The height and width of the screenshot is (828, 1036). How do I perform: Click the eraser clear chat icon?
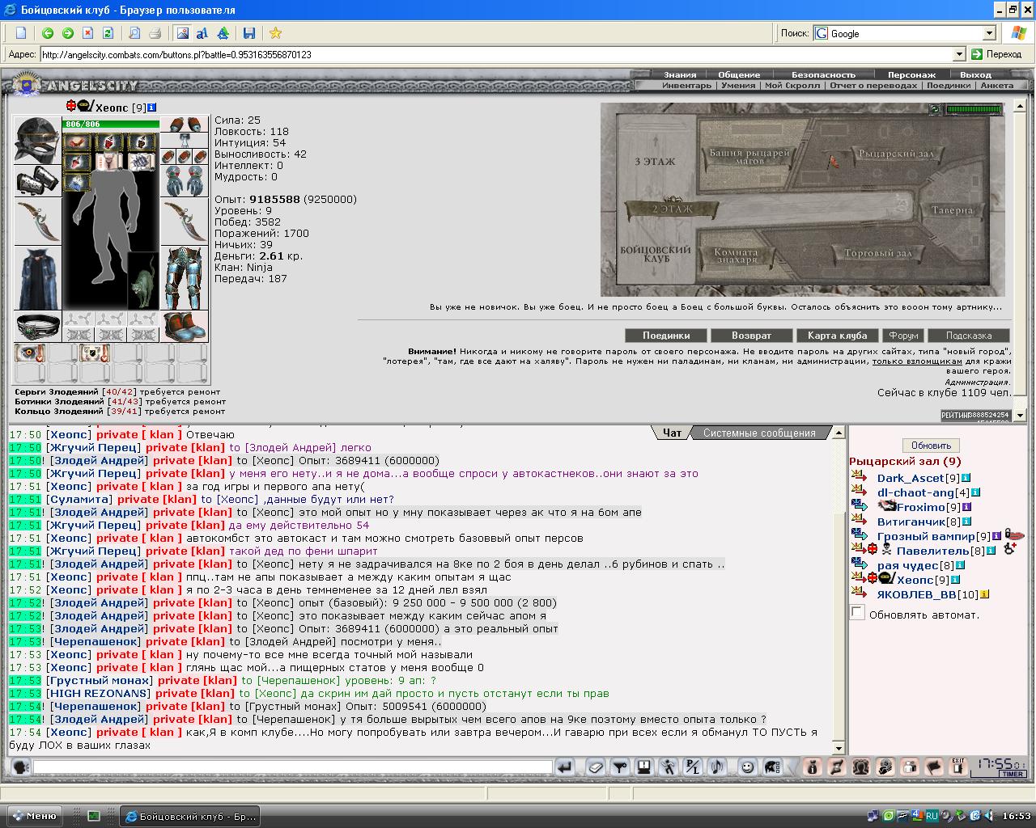596,767
